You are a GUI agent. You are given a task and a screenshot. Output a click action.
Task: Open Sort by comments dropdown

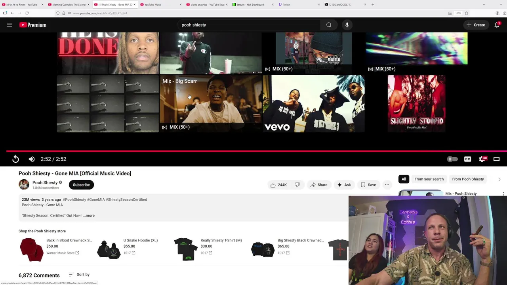click(x=79, y=275)
